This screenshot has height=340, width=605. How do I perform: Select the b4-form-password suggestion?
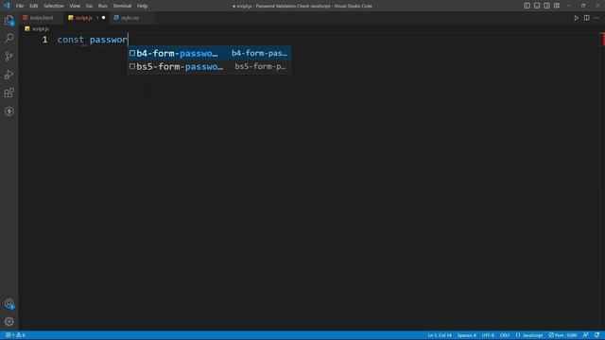(210, 53)
